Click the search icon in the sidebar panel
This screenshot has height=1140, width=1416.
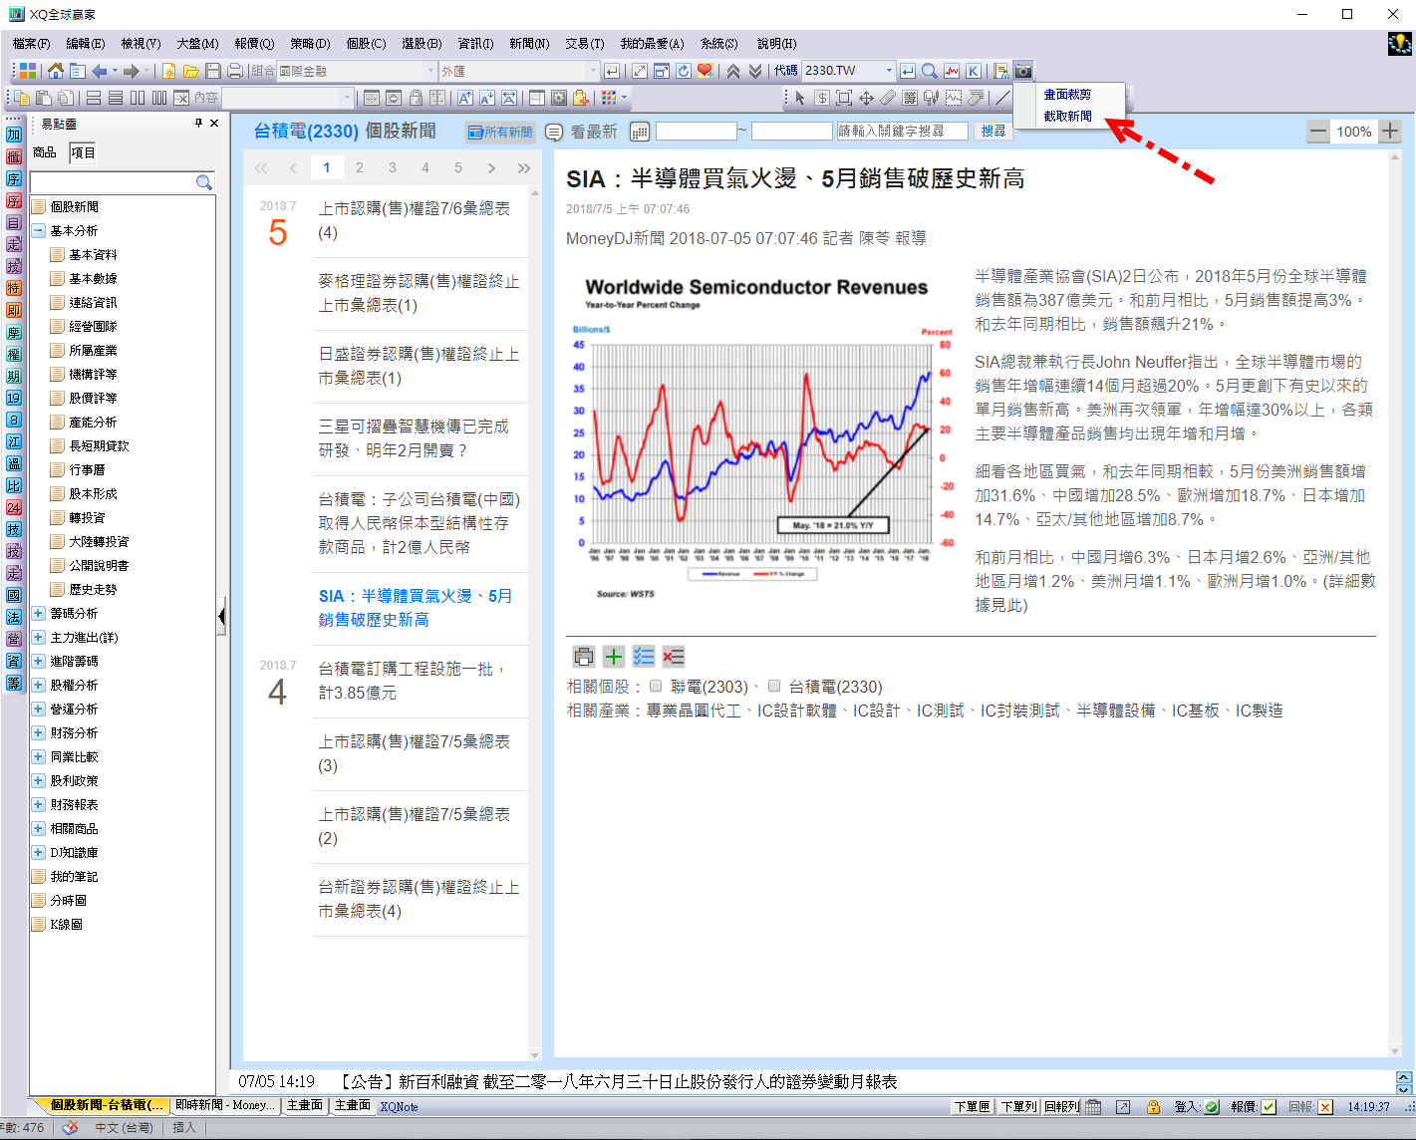tap(204, 182)
